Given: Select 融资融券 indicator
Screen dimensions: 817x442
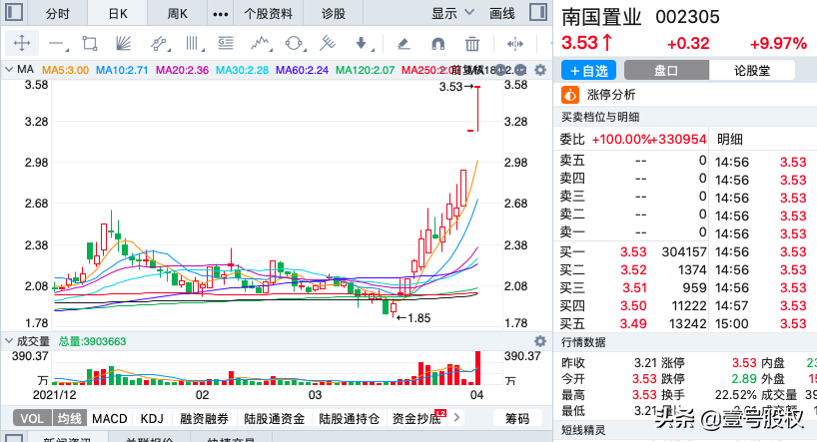Looking at the screenshot, I should (x=204, y=419).
